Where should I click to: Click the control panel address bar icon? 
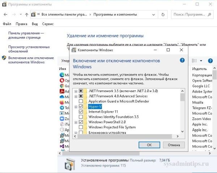33,15
